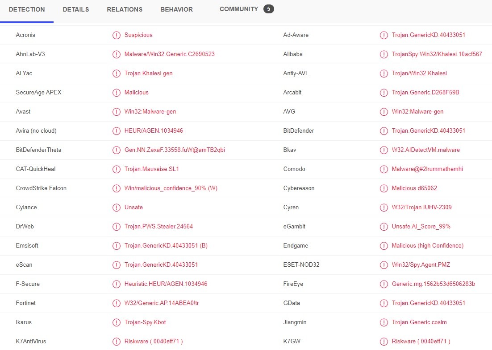Select the Unsafe.AI_Score_99% result
This screenshot has width=492, height=350.
pyautogui.click(x=421, y=226)
